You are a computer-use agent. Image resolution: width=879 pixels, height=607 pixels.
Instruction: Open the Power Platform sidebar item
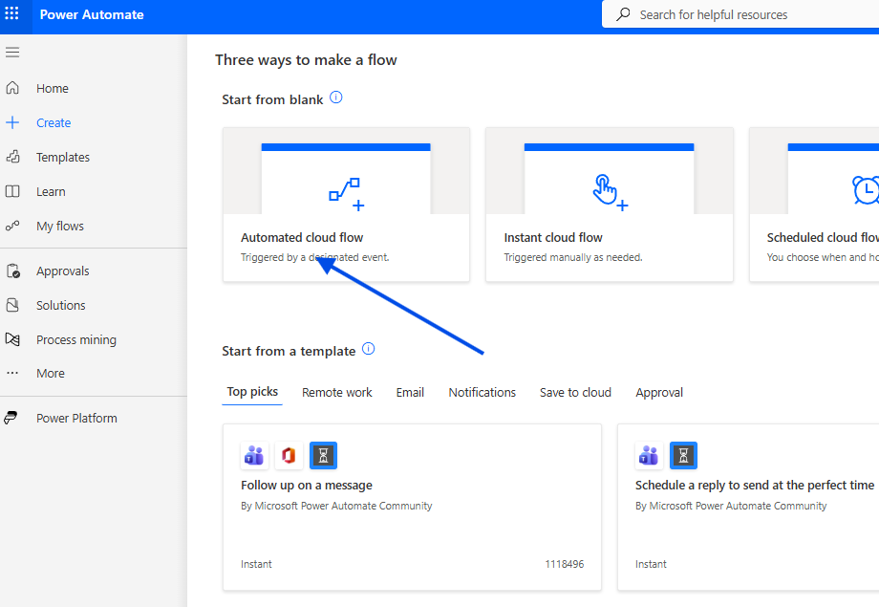tap(76, 418)
